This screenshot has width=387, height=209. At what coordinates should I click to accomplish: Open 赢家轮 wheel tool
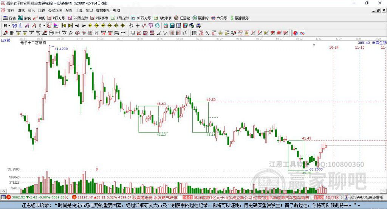coord(200,18)
